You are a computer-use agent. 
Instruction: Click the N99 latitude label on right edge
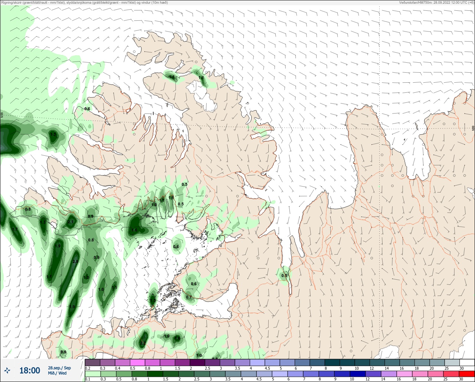point(473,128)
